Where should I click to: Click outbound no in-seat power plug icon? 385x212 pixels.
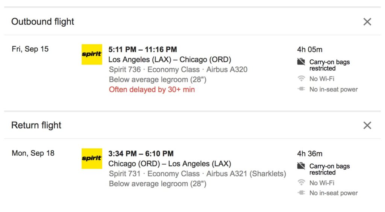tap(301, 89)
